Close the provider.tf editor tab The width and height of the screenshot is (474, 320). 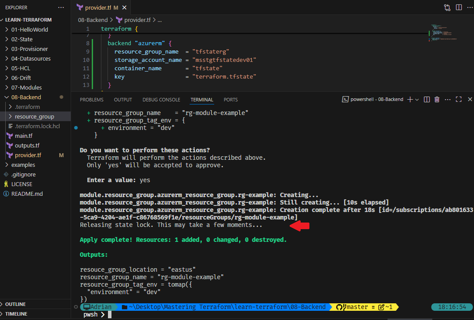pos(124,7)
